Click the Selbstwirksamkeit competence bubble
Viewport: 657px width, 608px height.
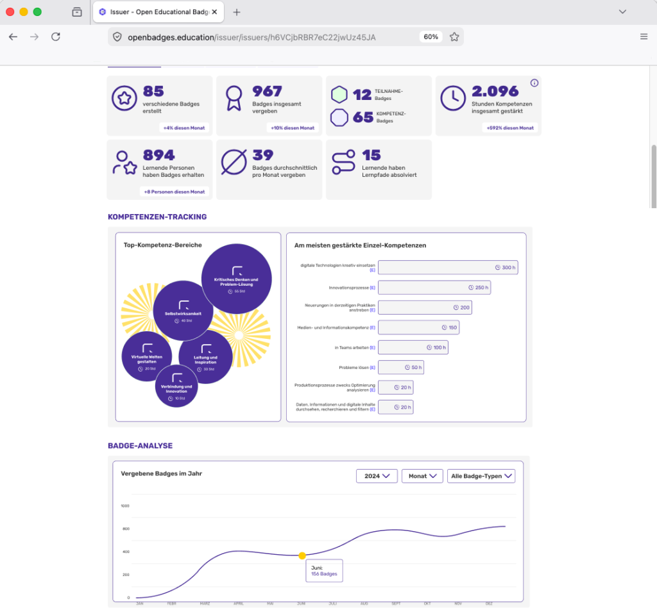tap(183, 311)
